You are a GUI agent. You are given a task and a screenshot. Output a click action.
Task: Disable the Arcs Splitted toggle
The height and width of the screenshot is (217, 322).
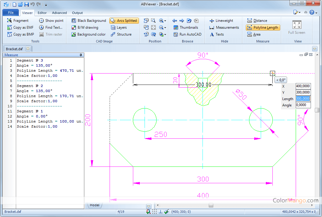[124, 21]
